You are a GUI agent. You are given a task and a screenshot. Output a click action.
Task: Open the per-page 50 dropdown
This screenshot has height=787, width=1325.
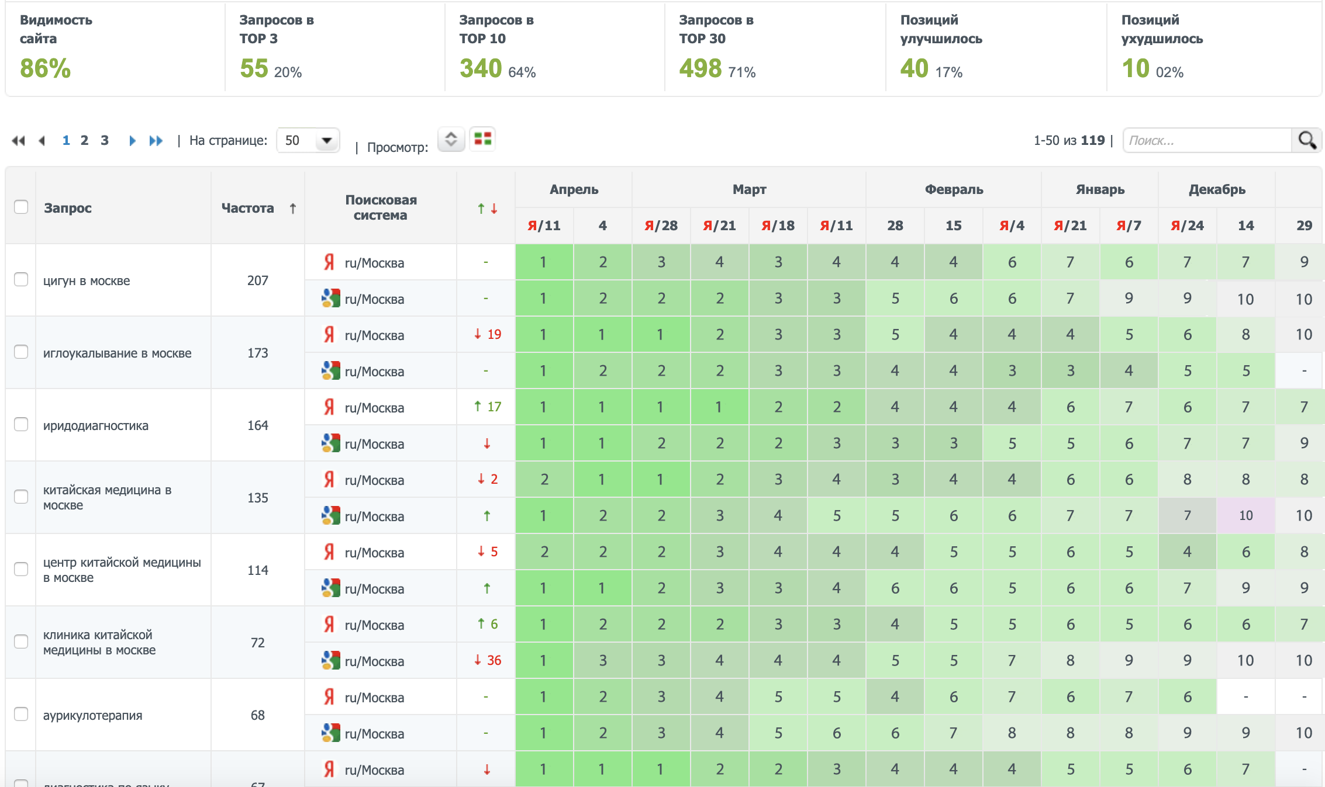point(308,140)
